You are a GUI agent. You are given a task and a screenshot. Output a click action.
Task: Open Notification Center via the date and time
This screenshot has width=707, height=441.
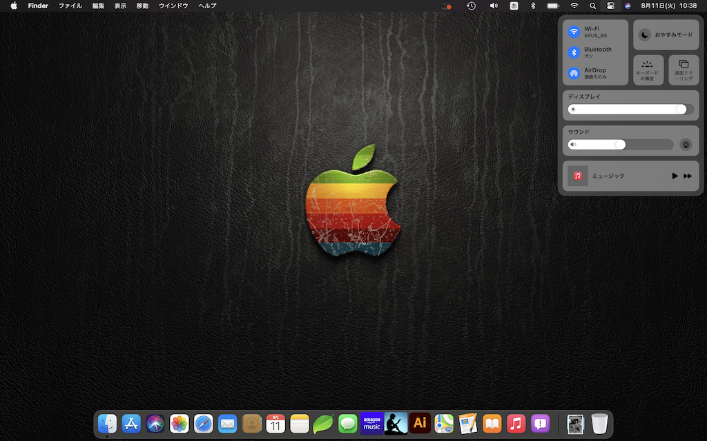668,6
